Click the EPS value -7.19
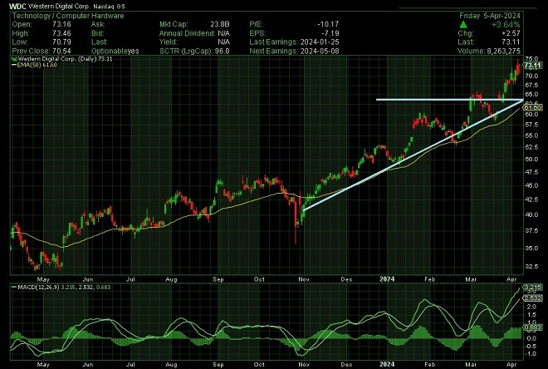 pos(330,33)
